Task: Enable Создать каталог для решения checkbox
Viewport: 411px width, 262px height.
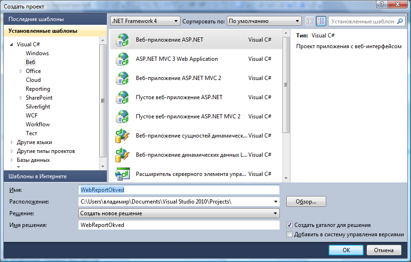Action: click(289, 225)
